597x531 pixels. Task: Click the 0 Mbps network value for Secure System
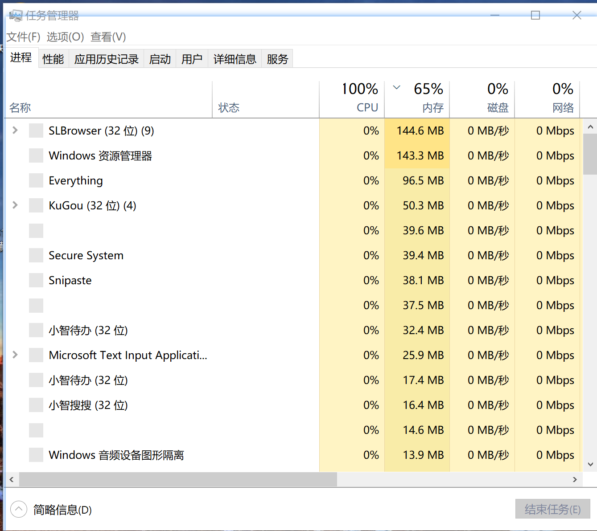pyautogui.click(x=556, y=255)
